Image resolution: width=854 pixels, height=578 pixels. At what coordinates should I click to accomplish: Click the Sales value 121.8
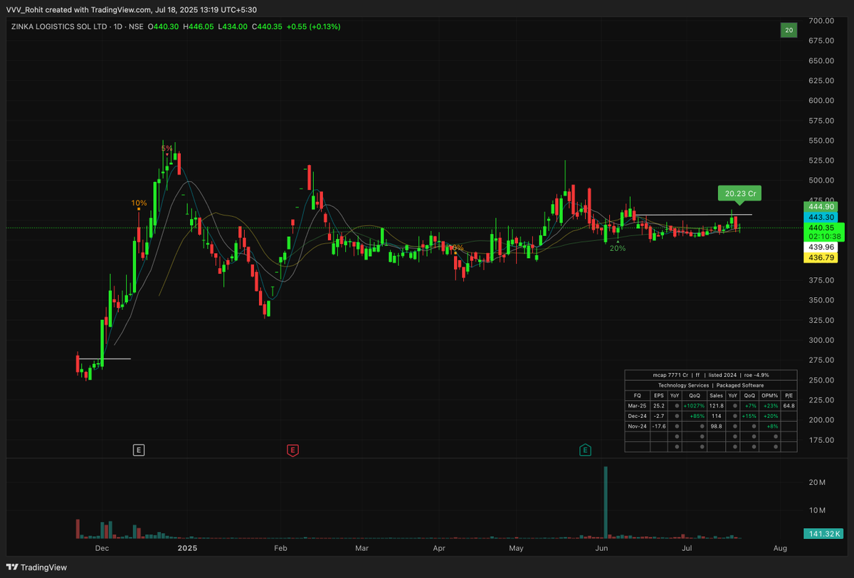(716, 405)
